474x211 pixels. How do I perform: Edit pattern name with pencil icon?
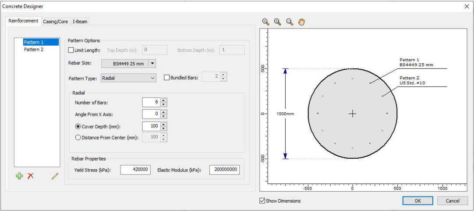[x=55, y=176]
